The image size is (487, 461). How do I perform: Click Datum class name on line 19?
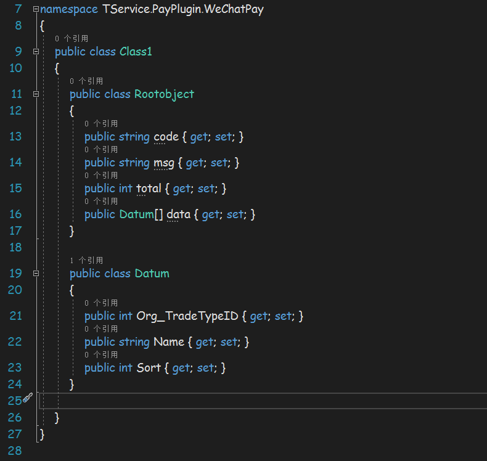[x=152, y=274]
